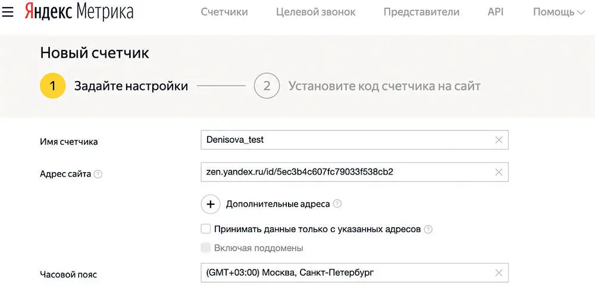Click help icon after Принимать данные option

coord(428,229)
